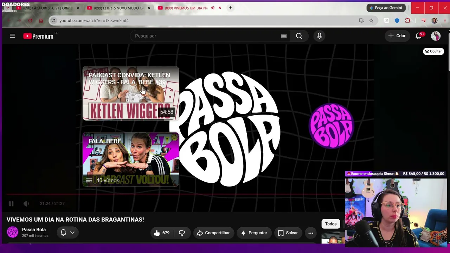The height and width of the screenshot is (253, 450).
Task: Close the EA SPORTS FC 27 tab
Action: click(x=78, y=8)
